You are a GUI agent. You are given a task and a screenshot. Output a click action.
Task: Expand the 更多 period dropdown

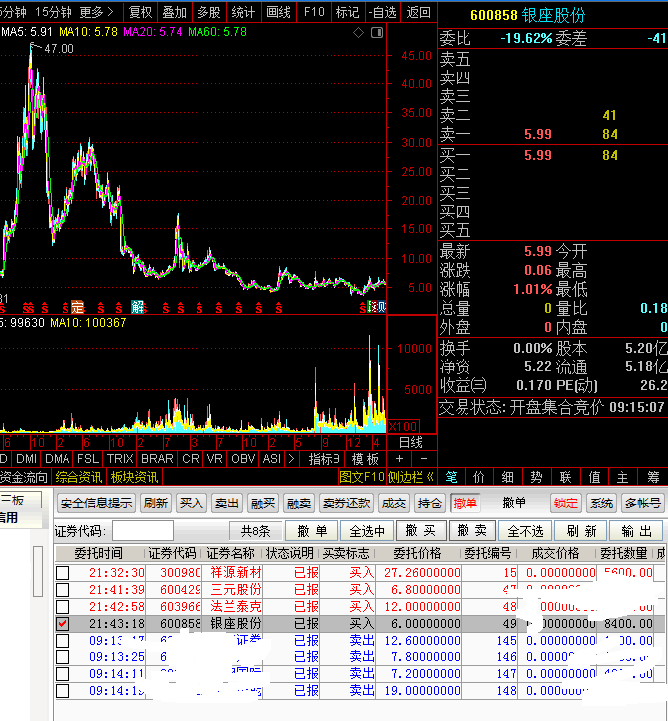[x=96, y=12]
